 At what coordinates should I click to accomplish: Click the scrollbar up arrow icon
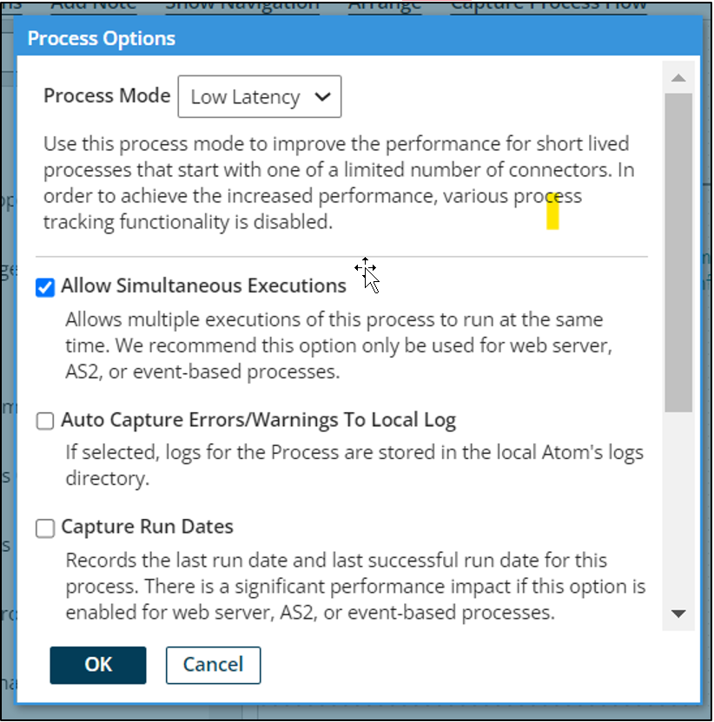[x=679, y=77]
